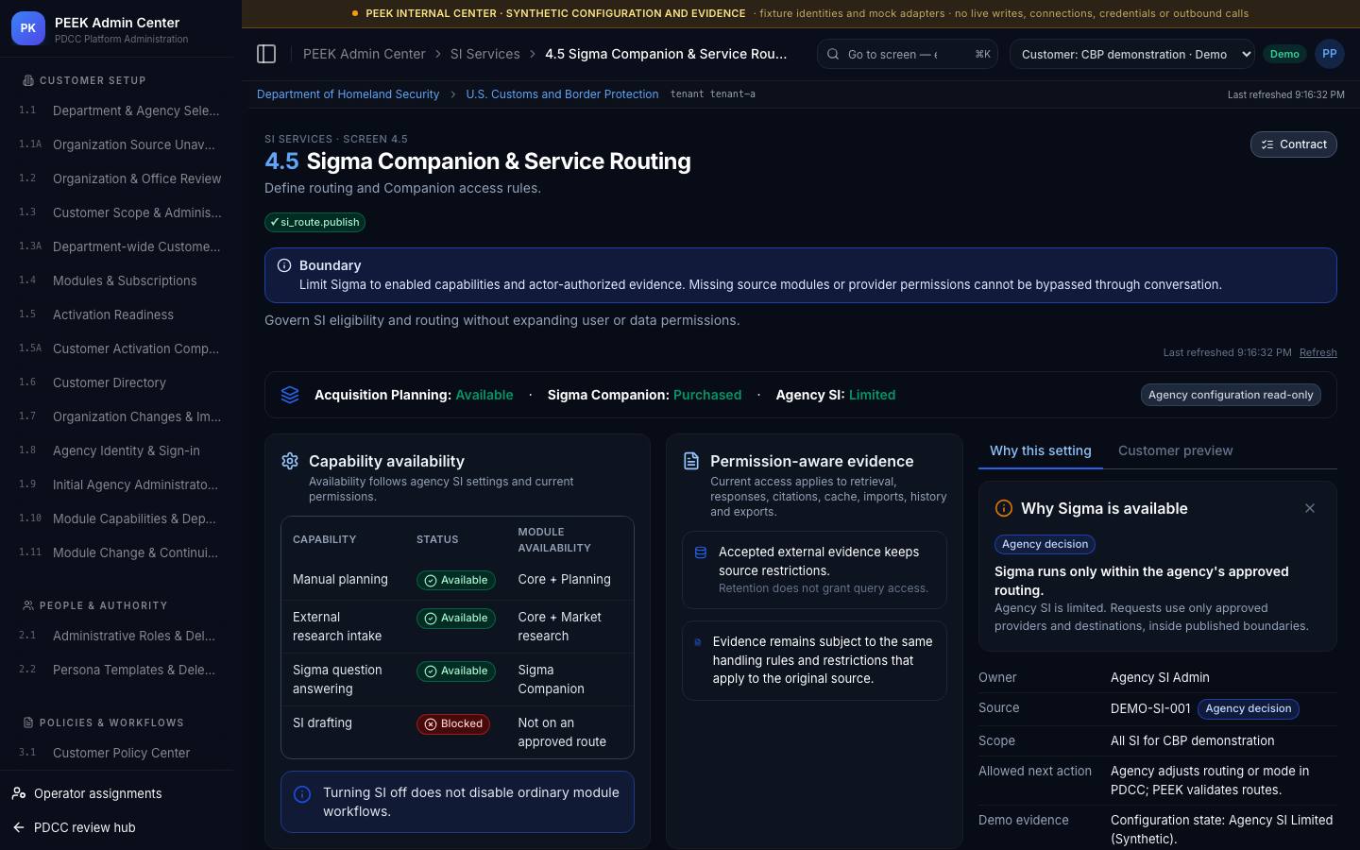Open Modules & Subscriptions in sidebar

(121, 280)
